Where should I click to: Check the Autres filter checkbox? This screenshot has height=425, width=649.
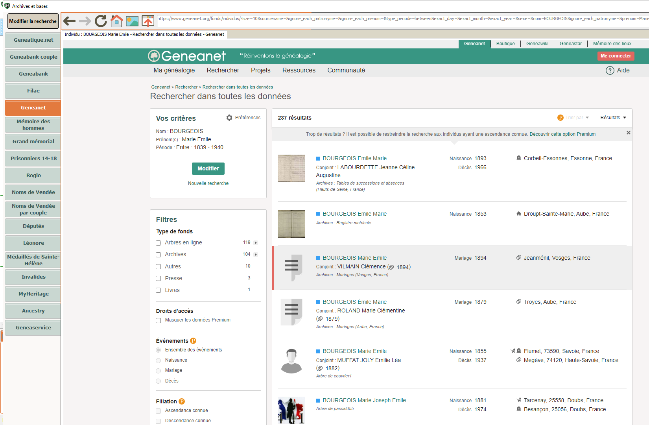tap(159, 267)
